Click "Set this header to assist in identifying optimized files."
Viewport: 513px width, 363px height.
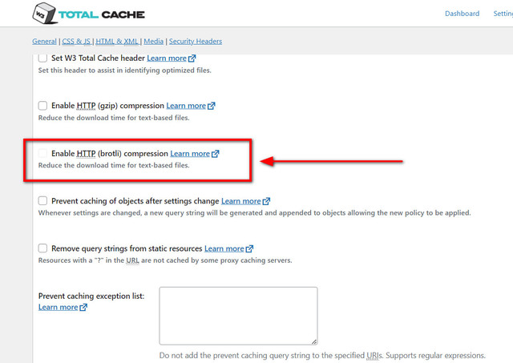(125, 71)
